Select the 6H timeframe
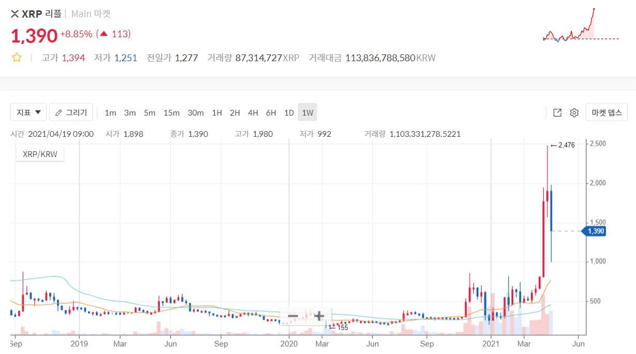636x354 pixels. 271,112
